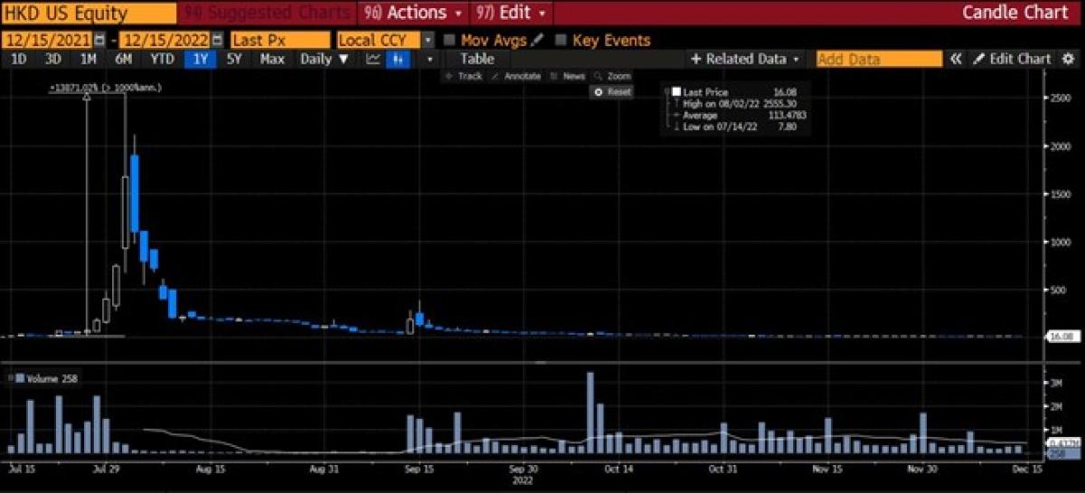Open the start date calendar picker
The image size is (1085, 493).
101,41
